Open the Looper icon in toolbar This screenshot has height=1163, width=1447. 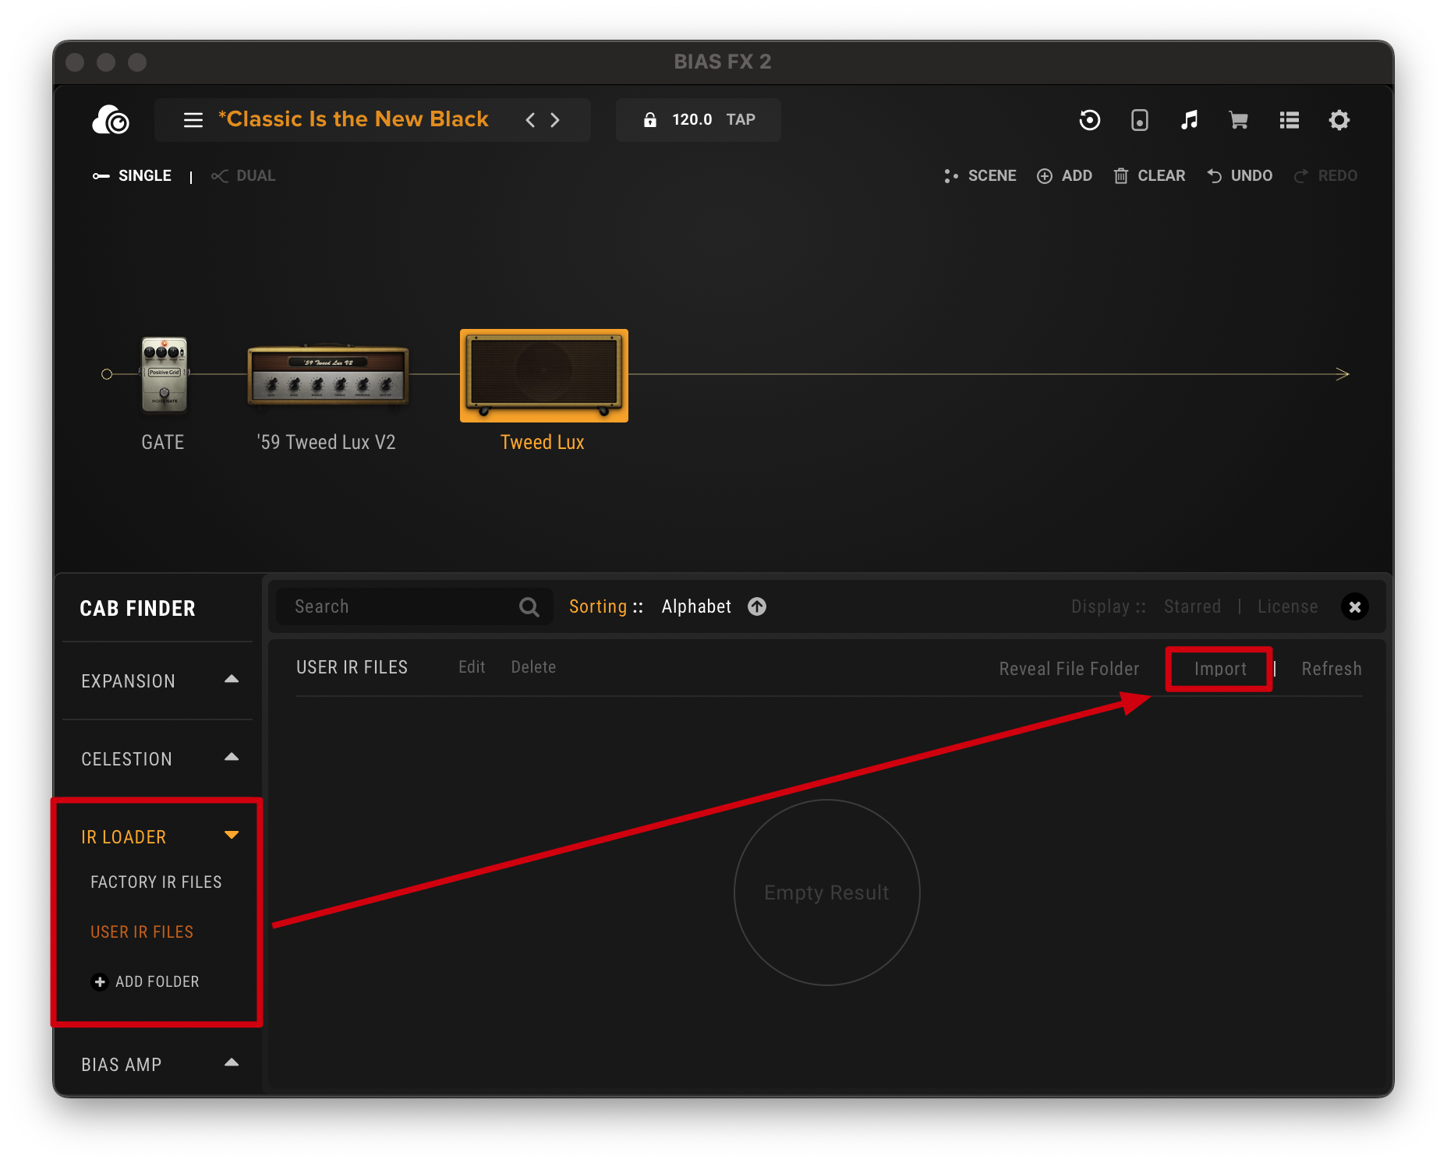click(1089, 120)
